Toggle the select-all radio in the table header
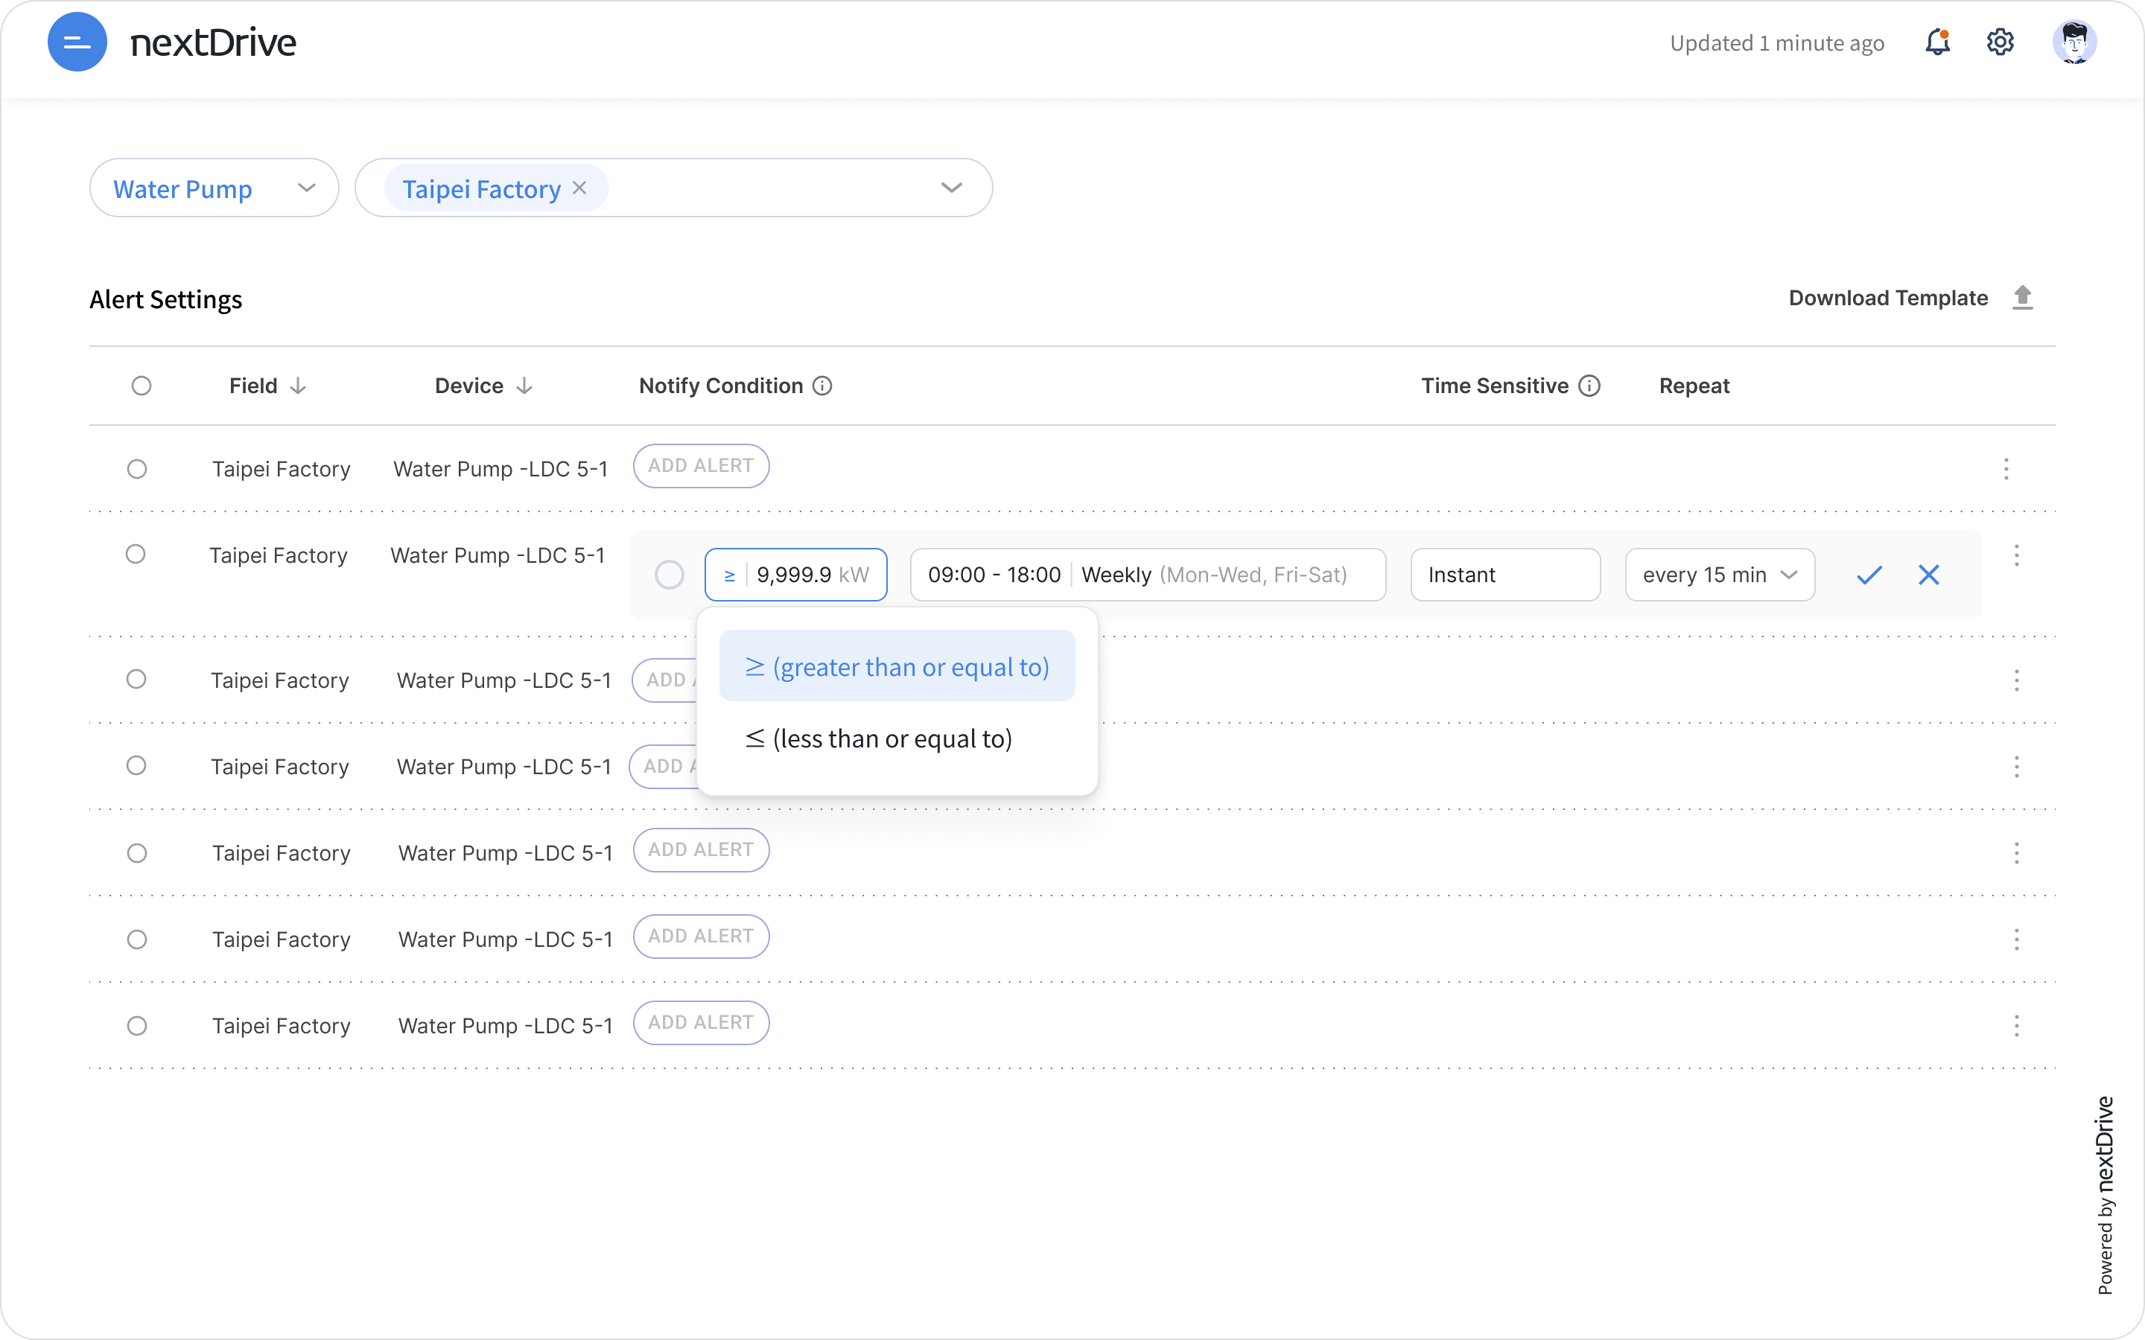The height and width of the screenshot is (1340, 2145). [x=141, y=386]
